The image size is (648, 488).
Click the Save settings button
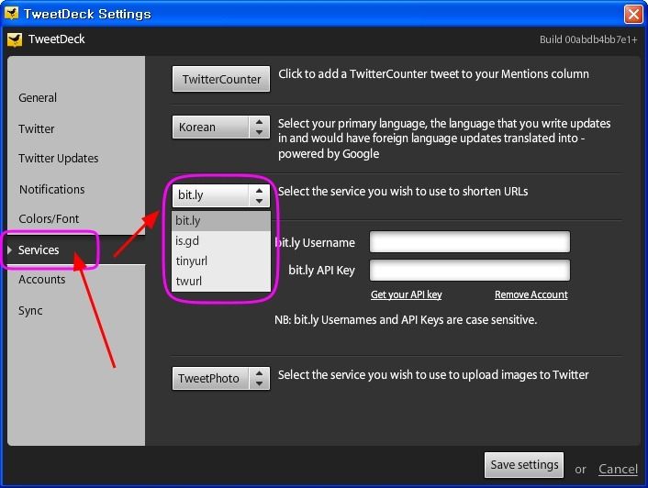click(524, 465)
